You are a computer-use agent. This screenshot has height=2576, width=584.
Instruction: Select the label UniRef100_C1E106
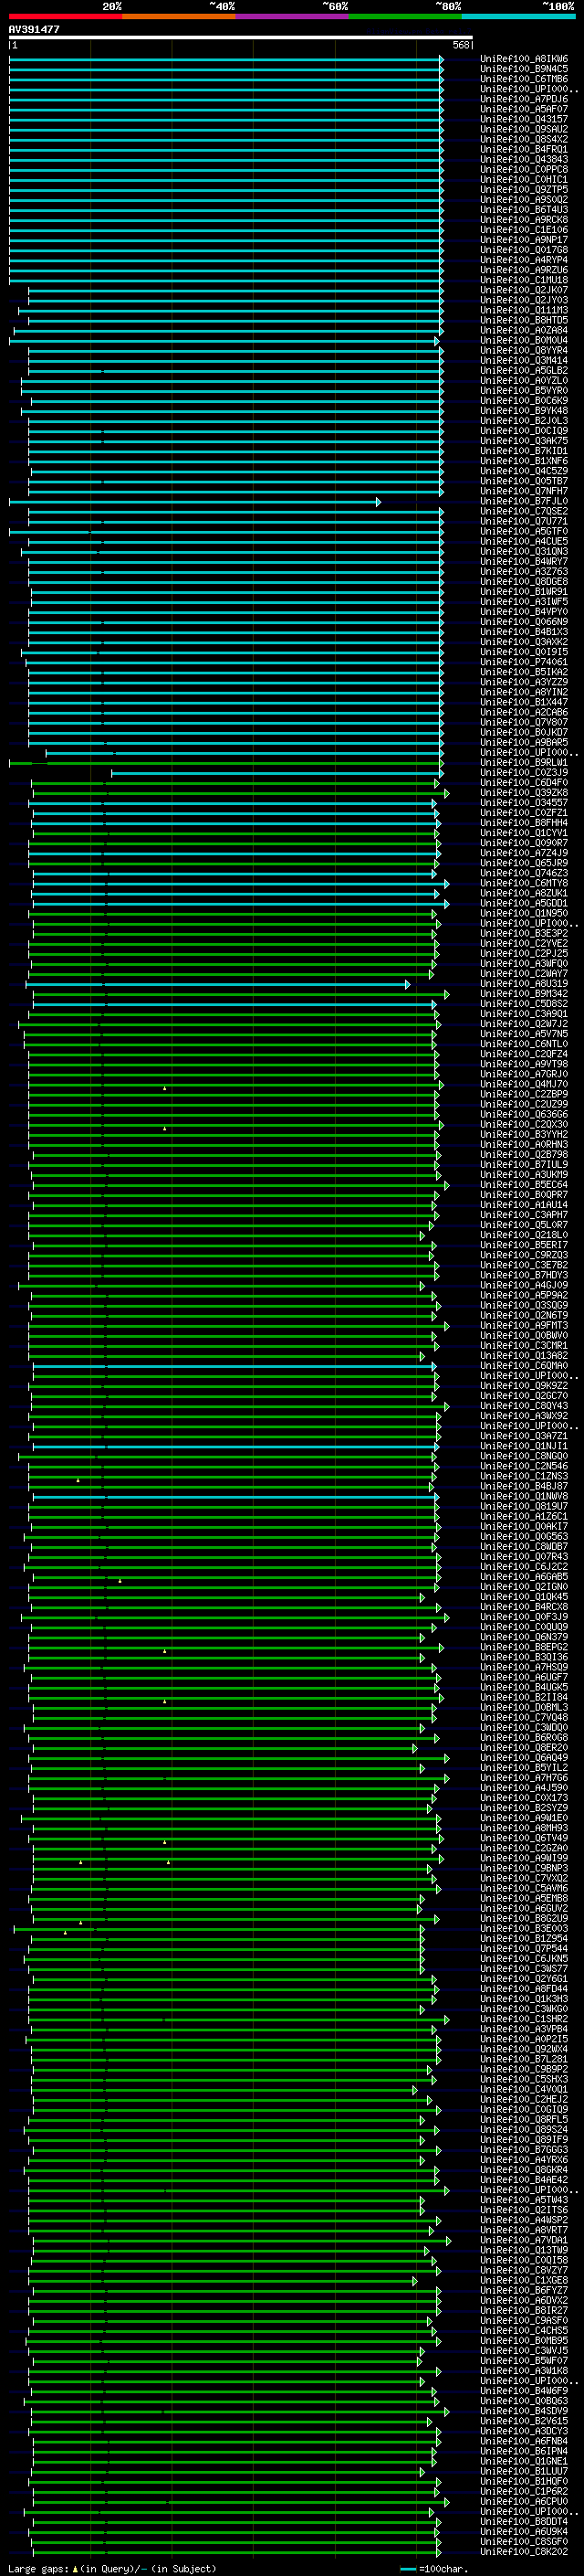(524, 229)
